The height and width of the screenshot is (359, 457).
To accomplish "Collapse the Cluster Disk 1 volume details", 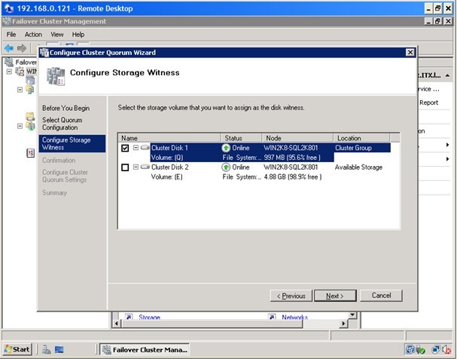I will [x=136, y=148].
